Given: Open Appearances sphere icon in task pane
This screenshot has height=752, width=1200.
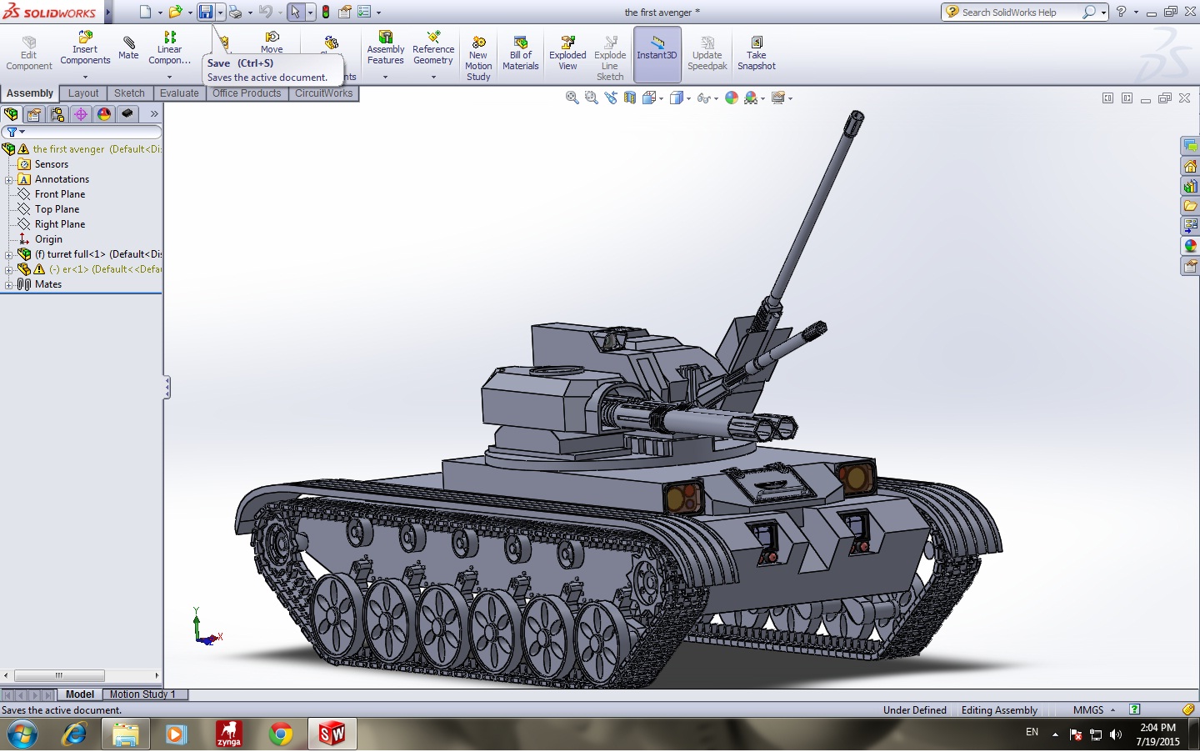Looking at the screenshot, I should 1190,246.
